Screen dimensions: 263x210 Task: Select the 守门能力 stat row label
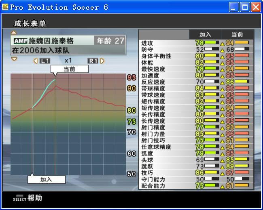coord(153,179)
